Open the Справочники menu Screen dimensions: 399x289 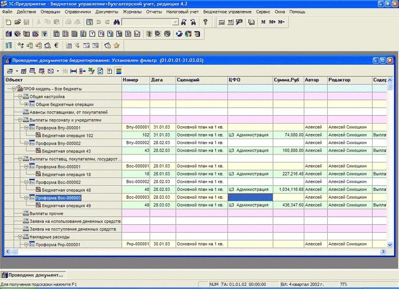(78, 11)
